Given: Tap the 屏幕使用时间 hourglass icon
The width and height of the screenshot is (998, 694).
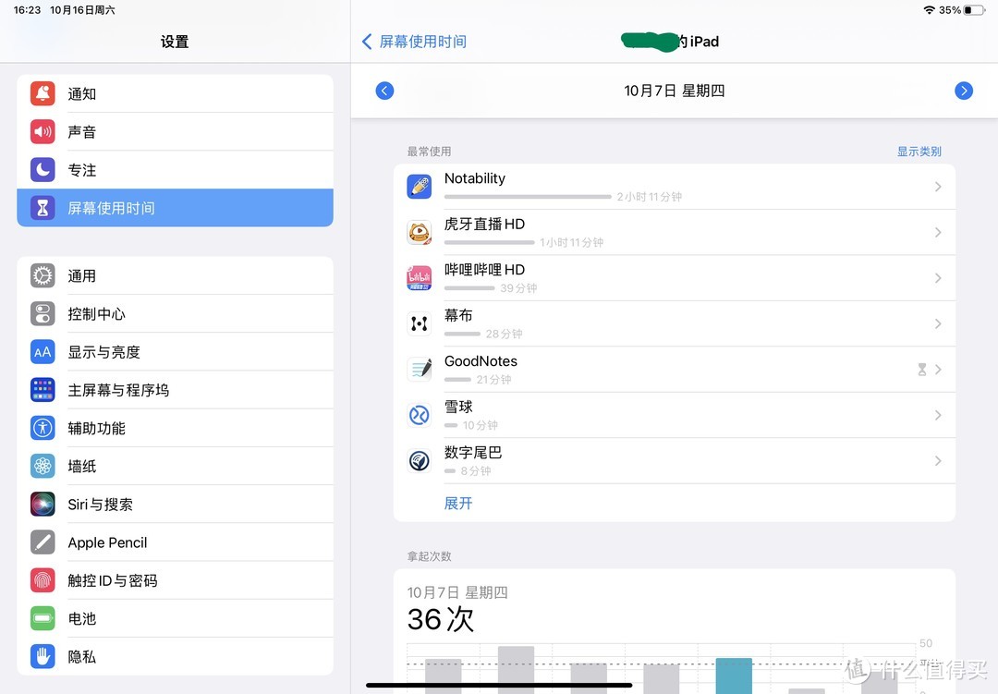Looking at the screenshot, I should (43, 208).
